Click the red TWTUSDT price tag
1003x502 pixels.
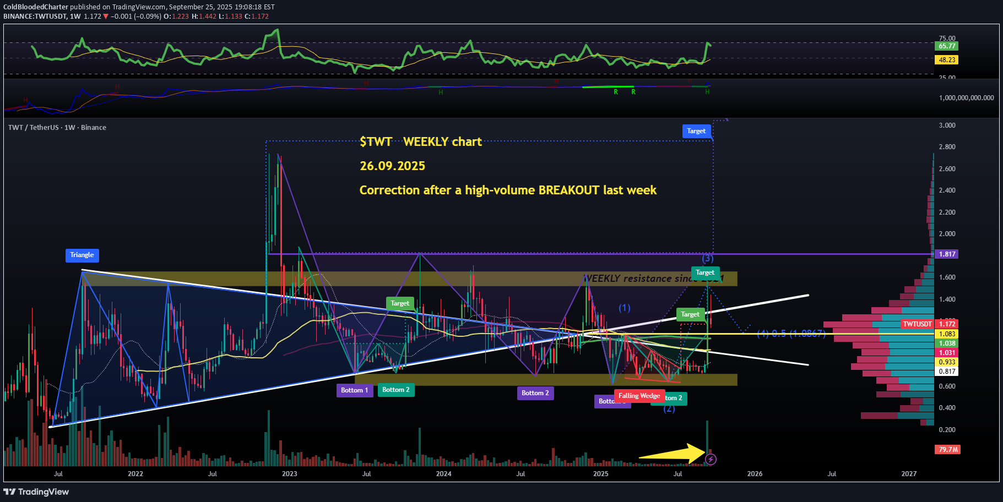click(917, 324)
